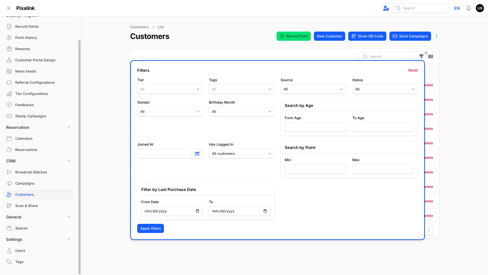Open Point History in sidebar
Image resolution: width=488 pixels, height=275 pixels.
(39, 38)
